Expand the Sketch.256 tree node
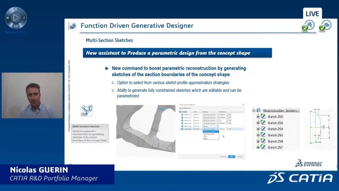 (x=258, y=123)
